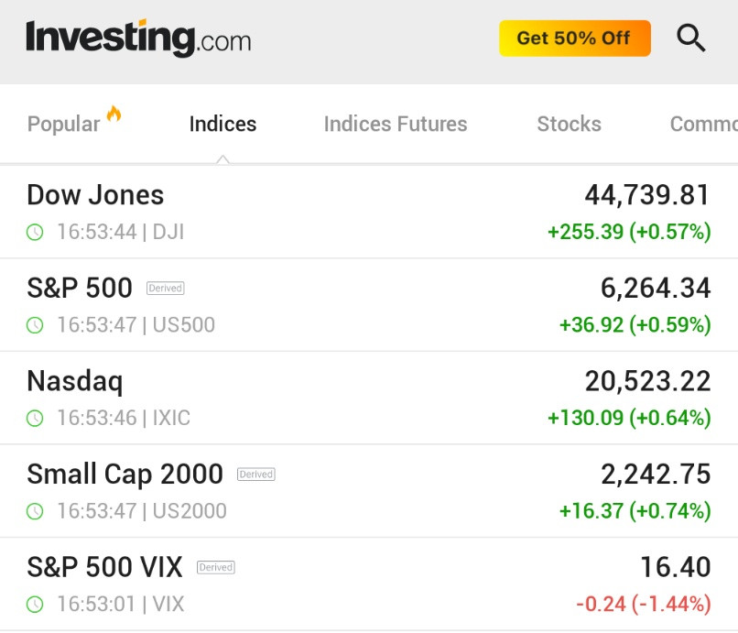Click the VIX change value -0.24 (-1.44%)

pyautogui.click(x=643, y=605)
